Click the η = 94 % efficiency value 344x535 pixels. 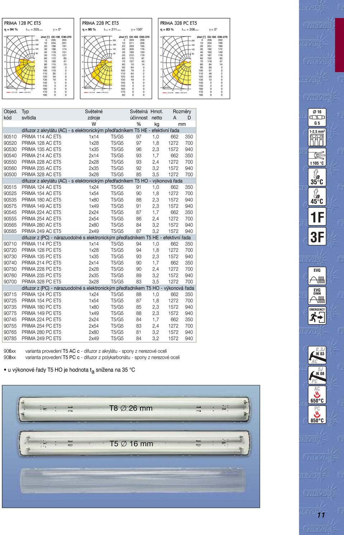coord(11,29)
